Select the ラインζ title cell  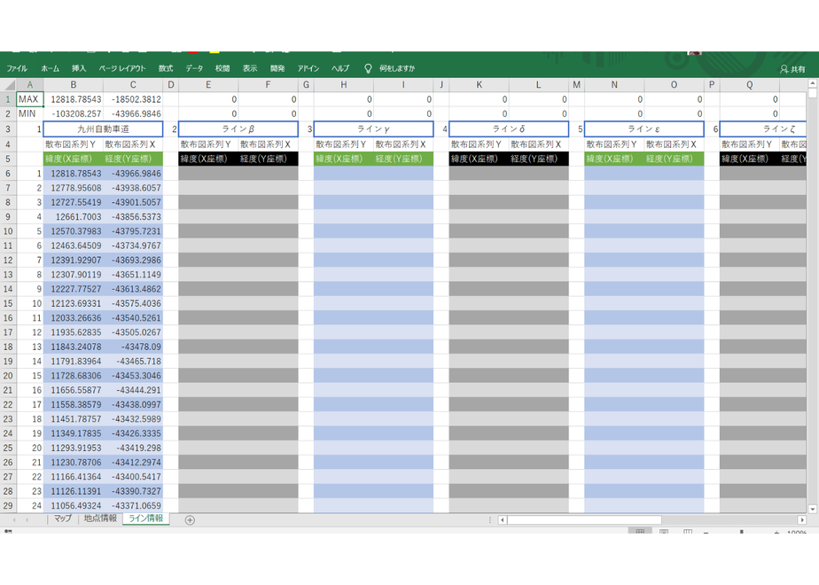click(x=763, y=129)
